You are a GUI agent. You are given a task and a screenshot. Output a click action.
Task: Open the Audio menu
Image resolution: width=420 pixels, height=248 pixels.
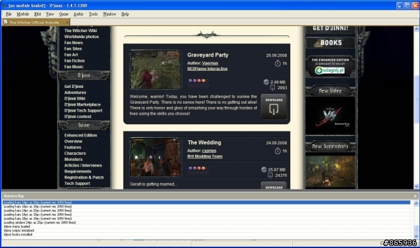click(x=79, y=14)
